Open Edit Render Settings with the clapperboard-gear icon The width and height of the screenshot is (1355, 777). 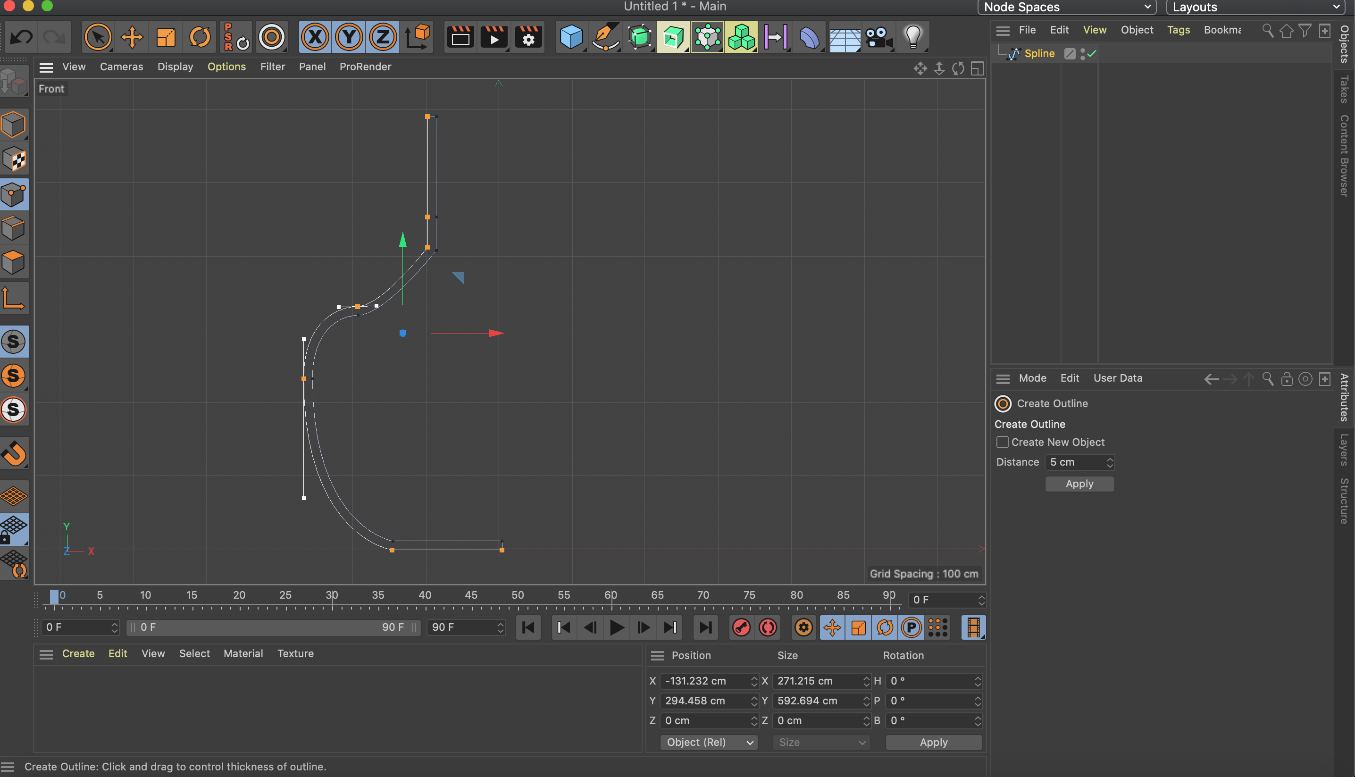(528, 37)
